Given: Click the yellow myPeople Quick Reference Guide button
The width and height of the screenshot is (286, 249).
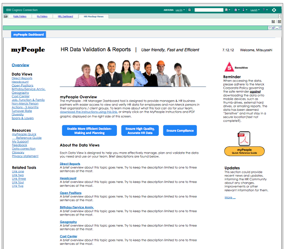Looking at the screenshot, I should tap(245, 151).
